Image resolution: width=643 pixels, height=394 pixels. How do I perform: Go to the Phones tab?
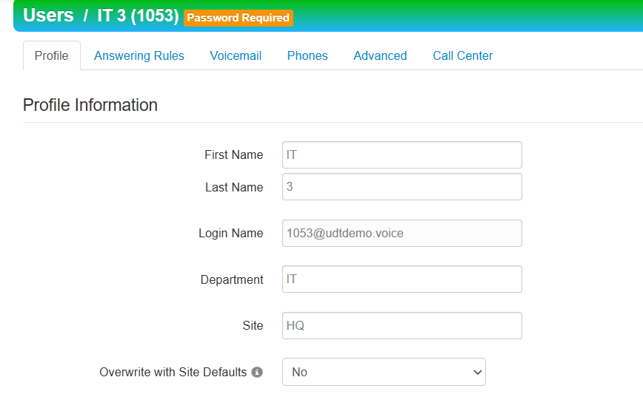pyautogui.click(x=307, y=55)
